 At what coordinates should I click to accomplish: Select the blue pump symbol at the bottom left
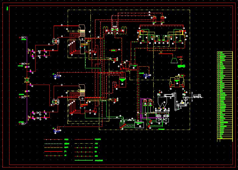56,131
